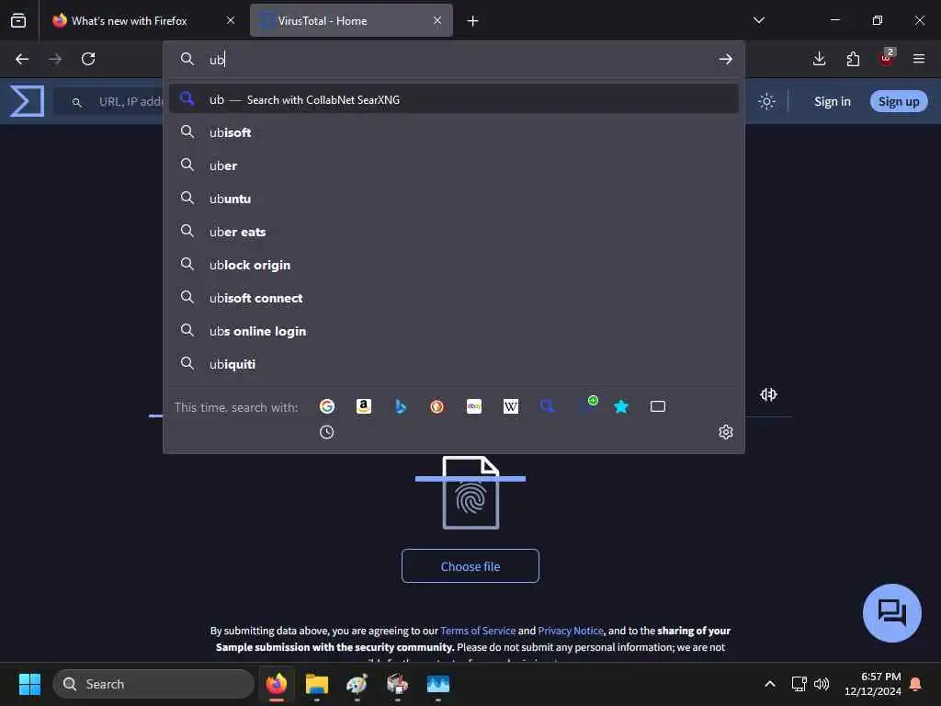Viewport: 941px width, 706px height.
Task: Choose the 'ubisoft' search suggestion
Action: click(454, 132)
